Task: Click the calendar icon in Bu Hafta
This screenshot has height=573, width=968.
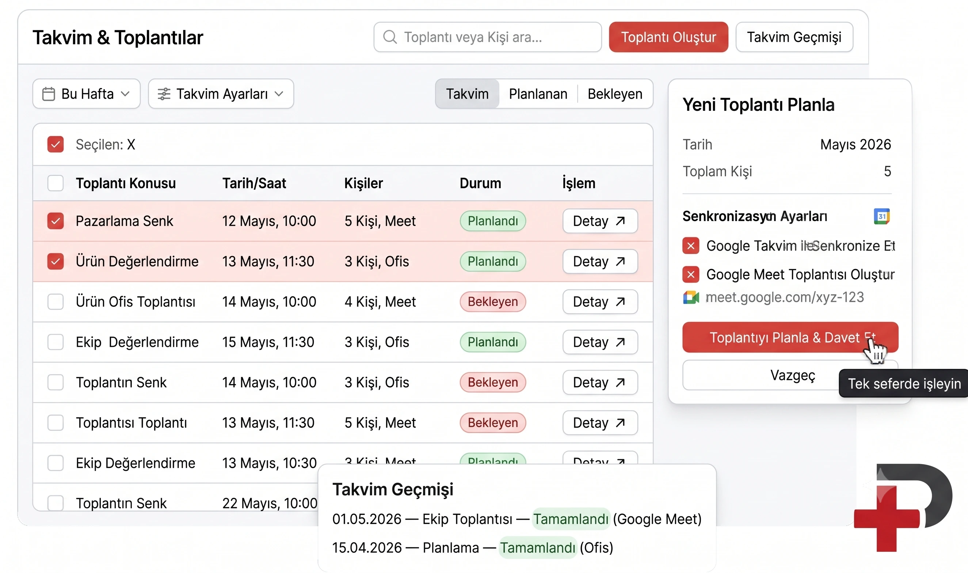Action: [48, 94]
